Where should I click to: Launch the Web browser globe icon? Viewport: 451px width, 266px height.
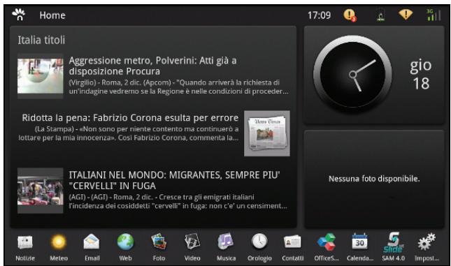125,242
